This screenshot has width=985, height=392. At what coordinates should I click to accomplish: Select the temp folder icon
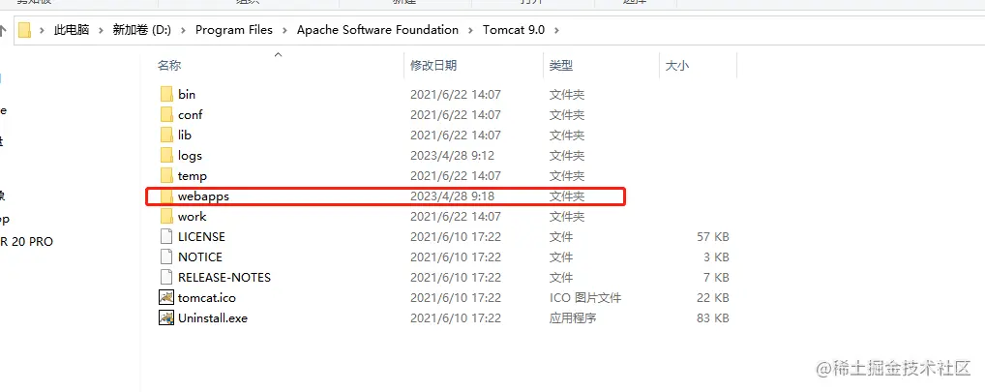pos(165,176)
